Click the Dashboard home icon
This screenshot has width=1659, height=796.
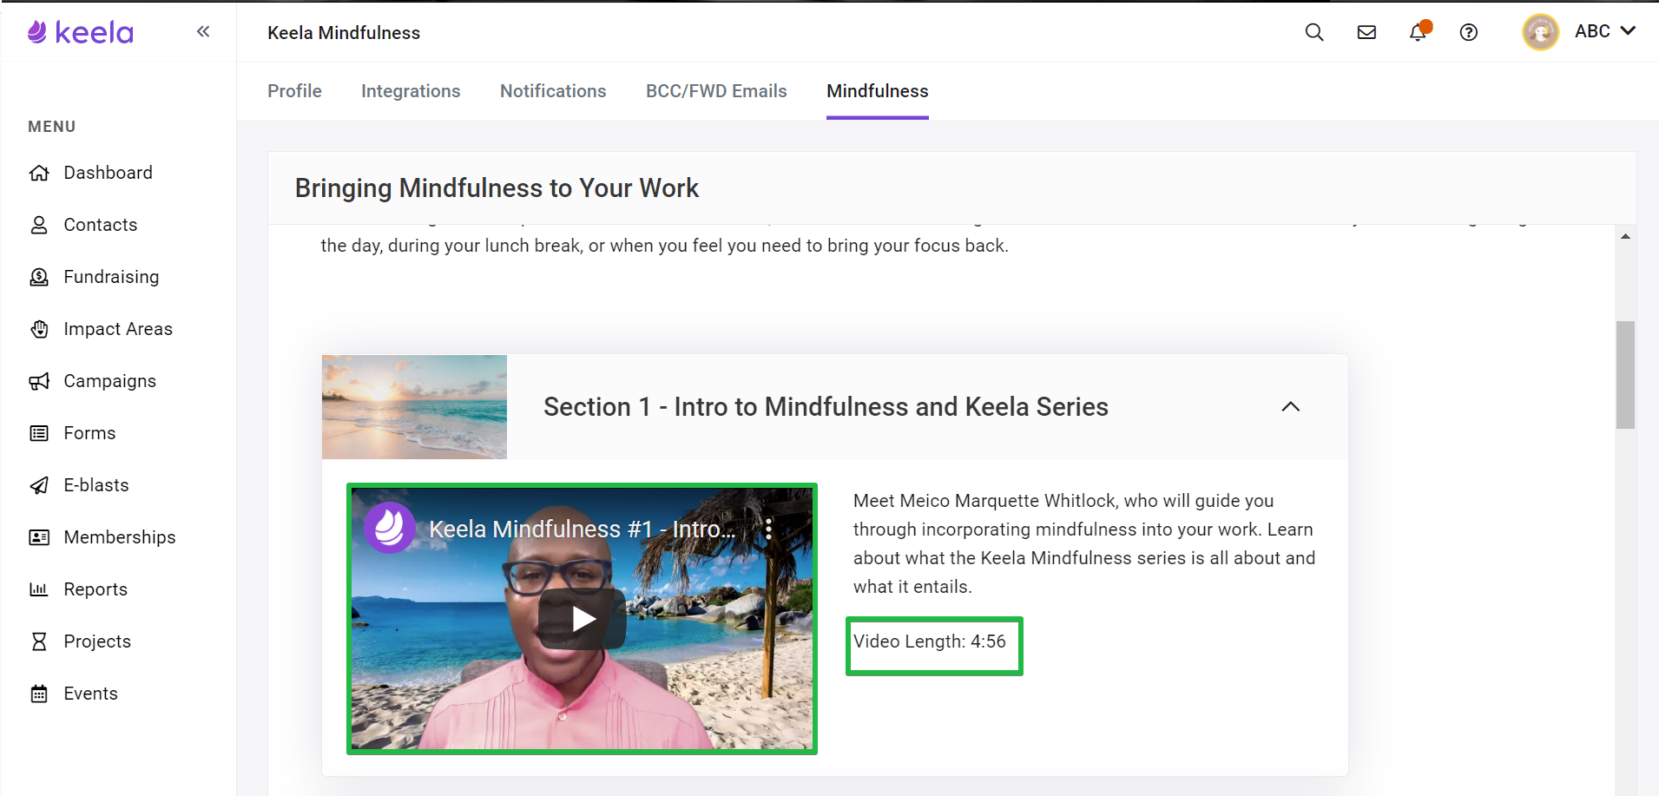point(39,173)
